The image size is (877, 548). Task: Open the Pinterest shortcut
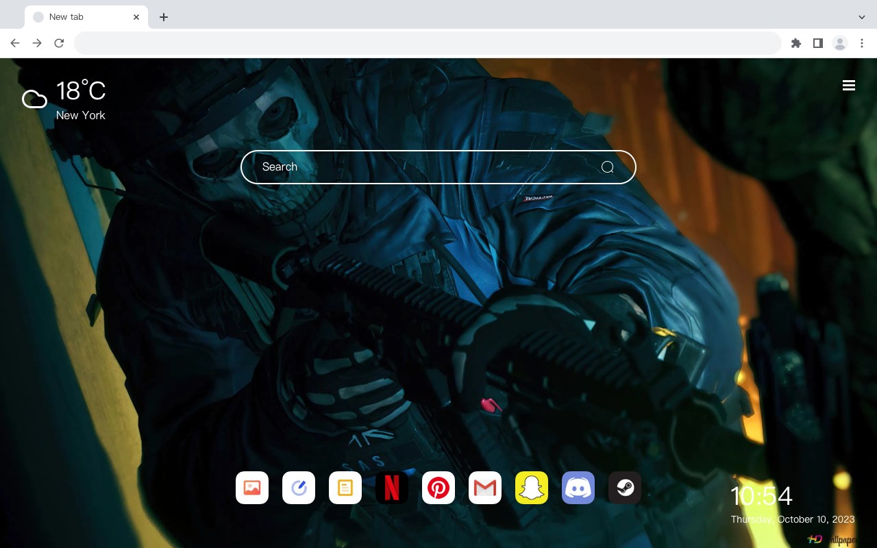[x=438, y=488]
